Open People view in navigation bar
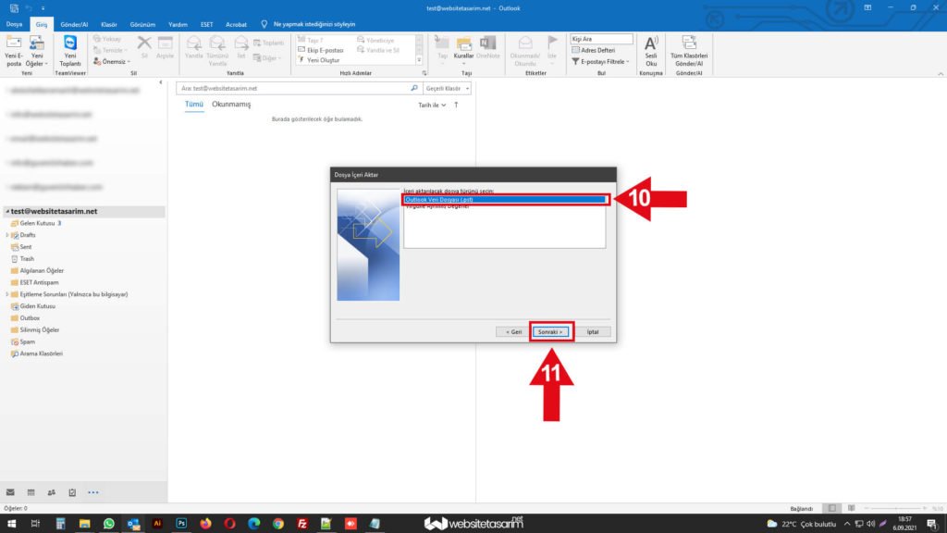 [x=52, y=492]
